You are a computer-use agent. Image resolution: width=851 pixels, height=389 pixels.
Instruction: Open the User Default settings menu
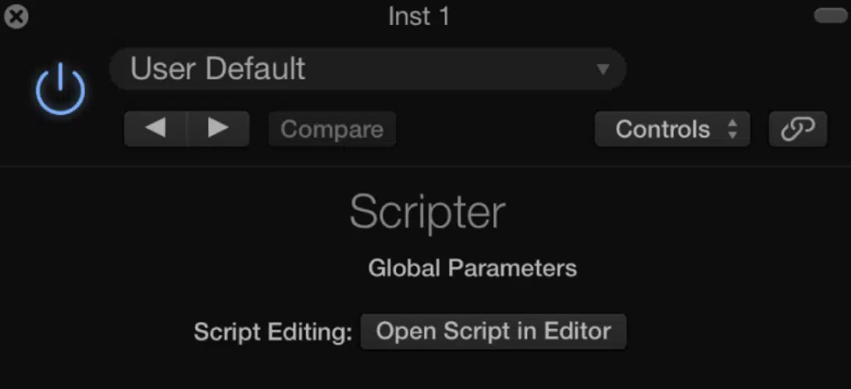click(x=368, y=69)
